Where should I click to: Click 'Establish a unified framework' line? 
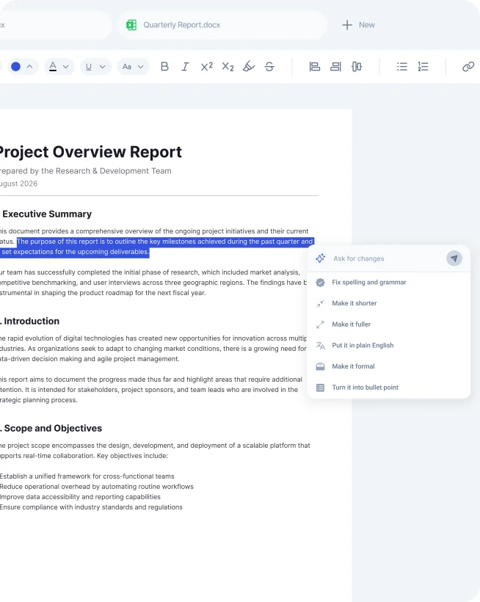pyautogui.click(x=87, y=476)
